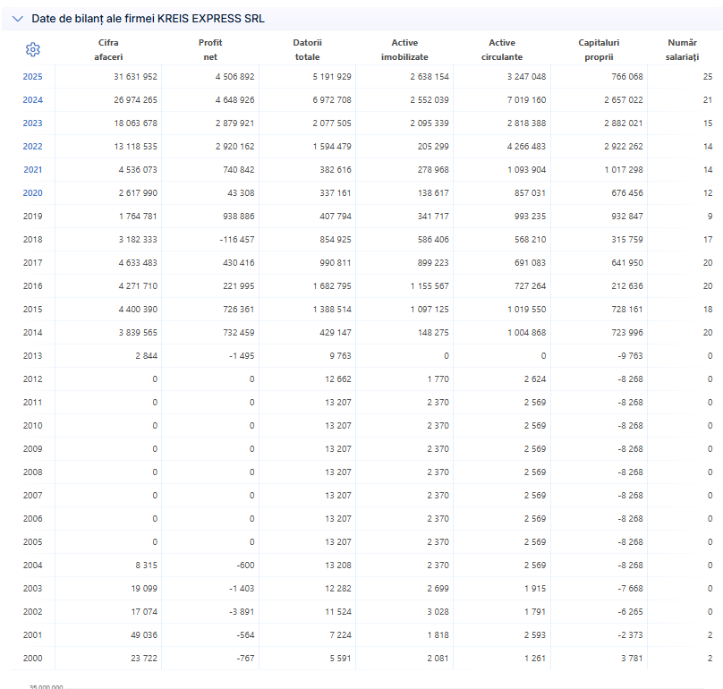
Task: Open the 2024 year link
Action: [33, 99]
